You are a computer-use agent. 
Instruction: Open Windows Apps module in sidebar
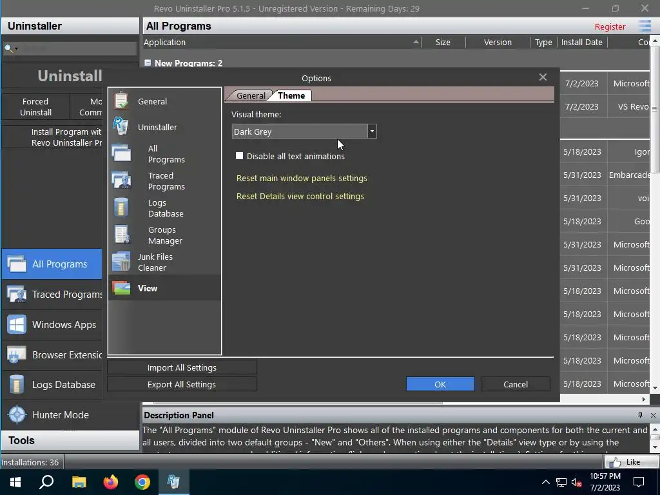pyautogui.click(x=52, y=325)
